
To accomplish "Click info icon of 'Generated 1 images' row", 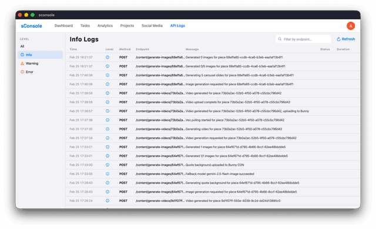I will pos(108,147).
